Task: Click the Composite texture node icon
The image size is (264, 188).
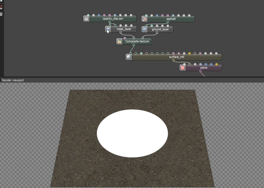Action: click(119, 41)
